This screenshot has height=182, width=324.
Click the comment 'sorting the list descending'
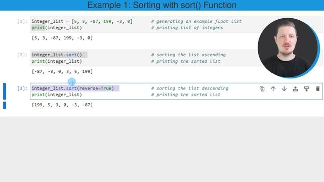coord(190,88)
